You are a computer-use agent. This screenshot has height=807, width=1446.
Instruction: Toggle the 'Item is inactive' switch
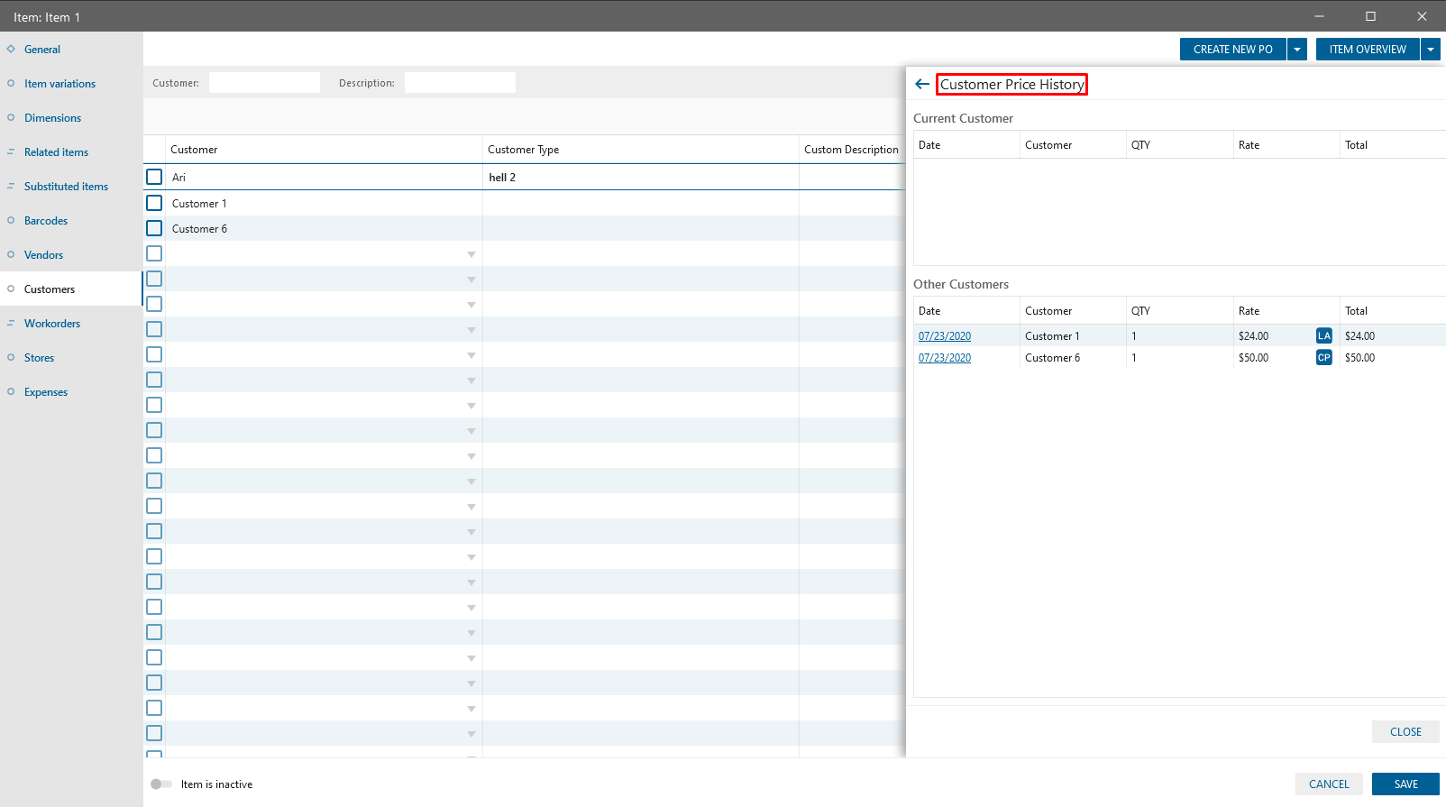[161, 784]
